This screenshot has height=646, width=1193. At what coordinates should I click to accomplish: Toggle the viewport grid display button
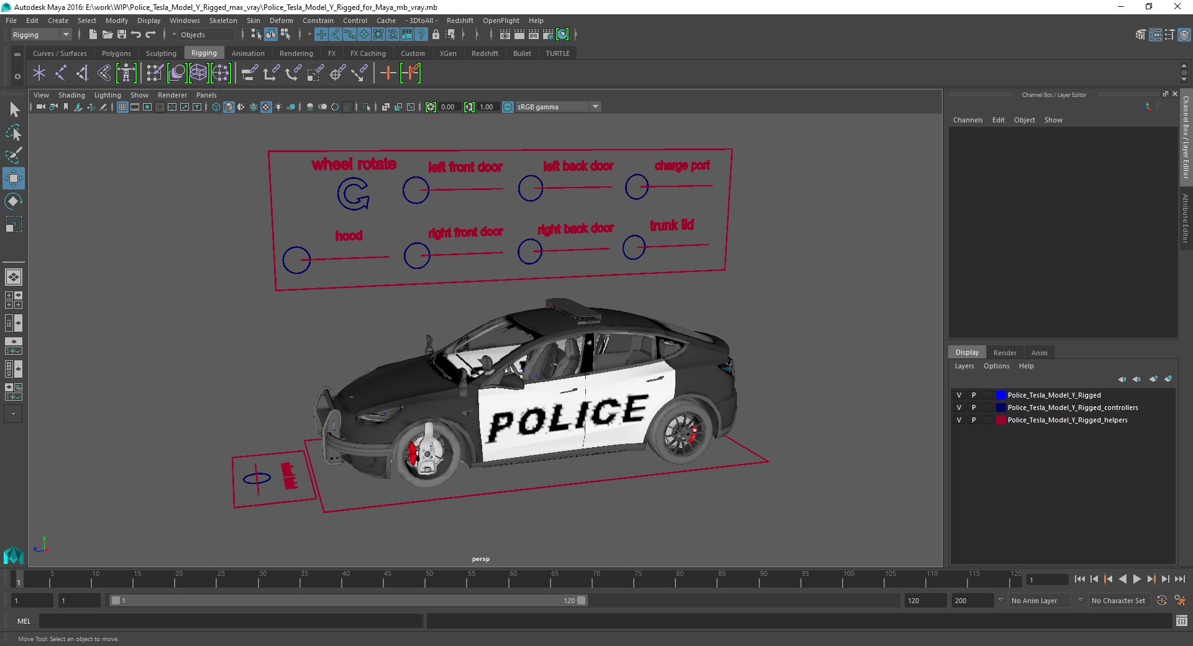pos(122,107)
